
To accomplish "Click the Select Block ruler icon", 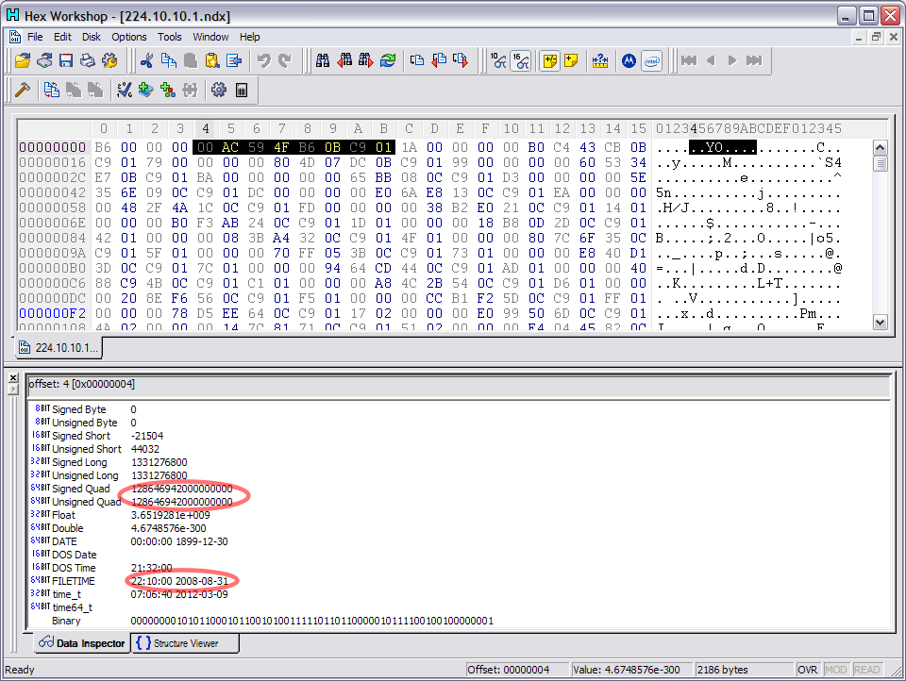I will tap(600, 60).
